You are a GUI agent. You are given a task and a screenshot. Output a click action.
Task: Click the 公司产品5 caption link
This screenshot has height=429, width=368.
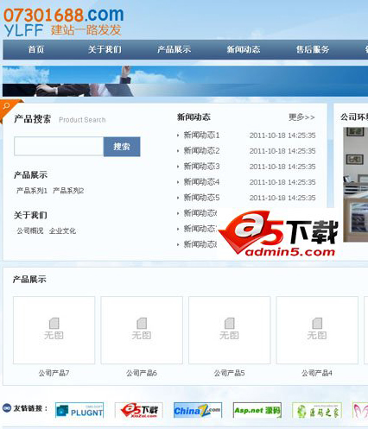tap(230, 373)
